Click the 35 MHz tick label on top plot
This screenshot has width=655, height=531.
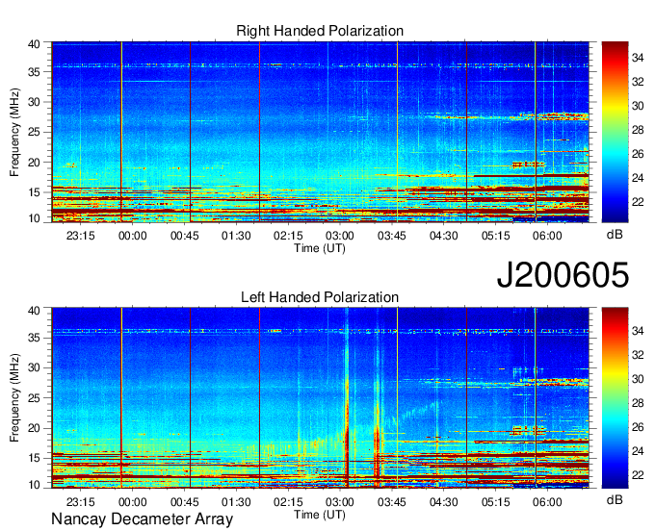34,72
